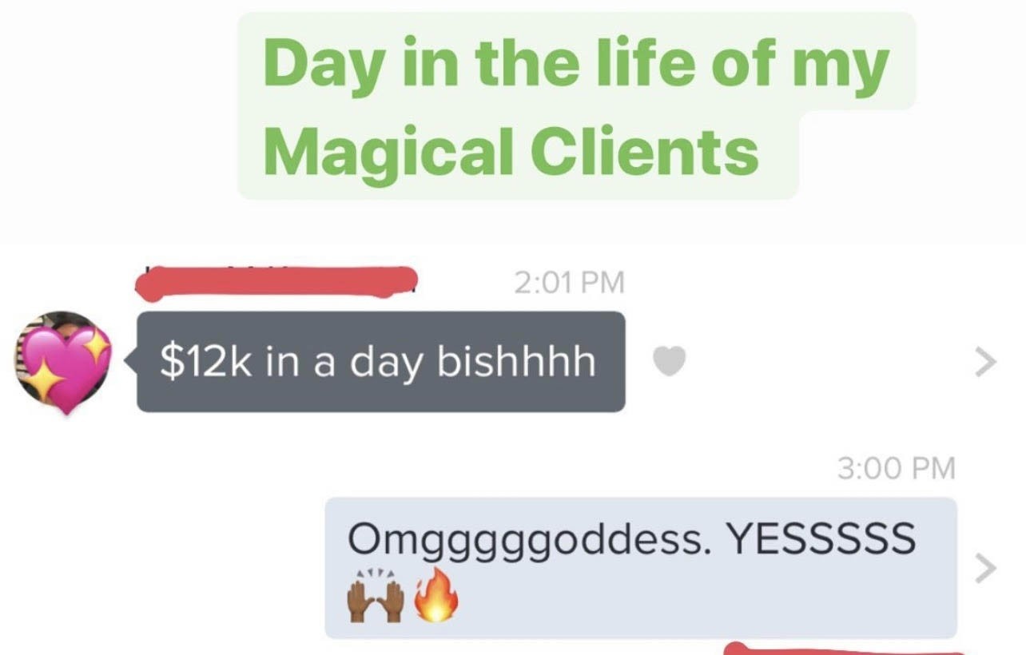1026x655 pixels.
Task: Click the word "YESSSSS" in the reply
Action: coord(820,539)
